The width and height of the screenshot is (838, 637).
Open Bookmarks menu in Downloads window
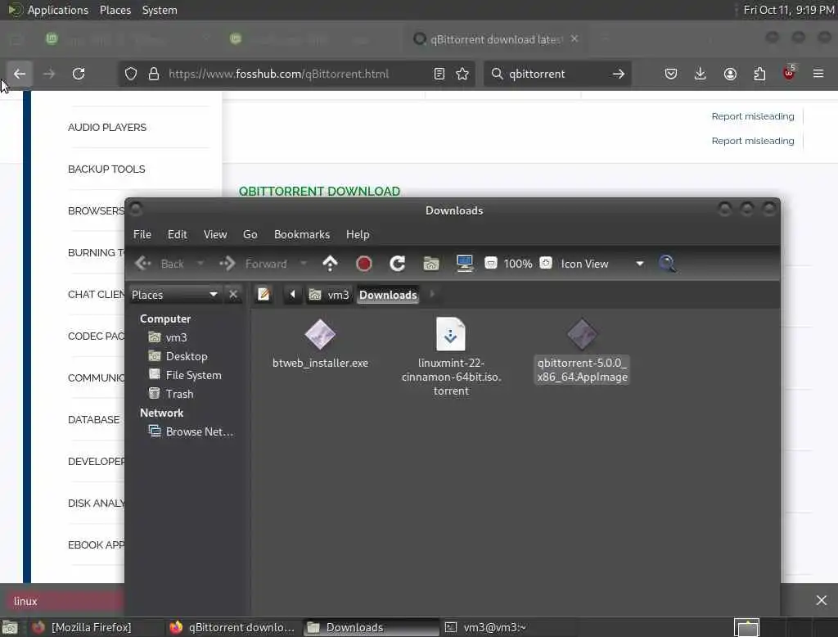[302, 234]
